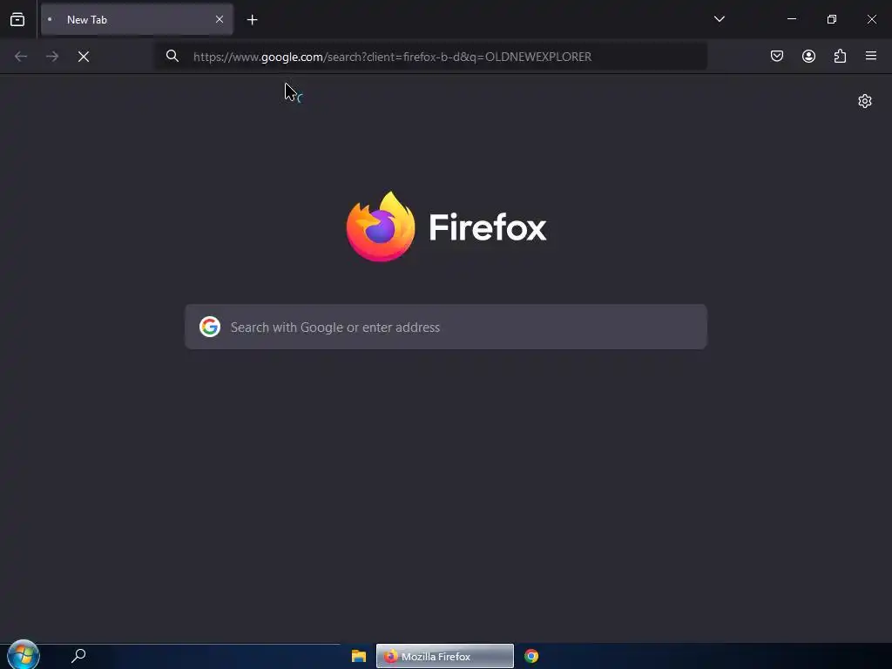This screenshot has width=892, height=669.
Task: Open the Windows Start orb
Action: pyautogui.click(x=24, y=655)
